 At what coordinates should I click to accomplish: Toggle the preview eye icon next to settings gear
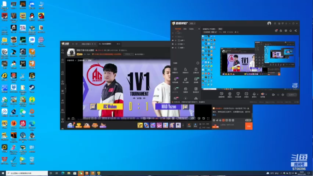click(278, 95)
